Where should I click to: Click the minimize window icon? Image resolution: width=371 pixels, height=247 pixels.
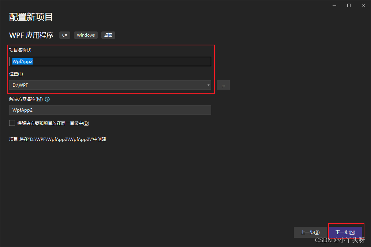point(334,5)
